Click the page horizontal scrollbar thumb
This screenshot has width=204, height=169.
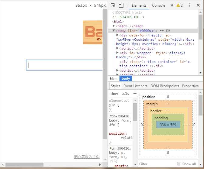[24, 164]
